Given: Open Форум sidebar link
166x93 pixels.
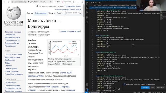Looking at the screenshot, I should (x=8, y=63).
